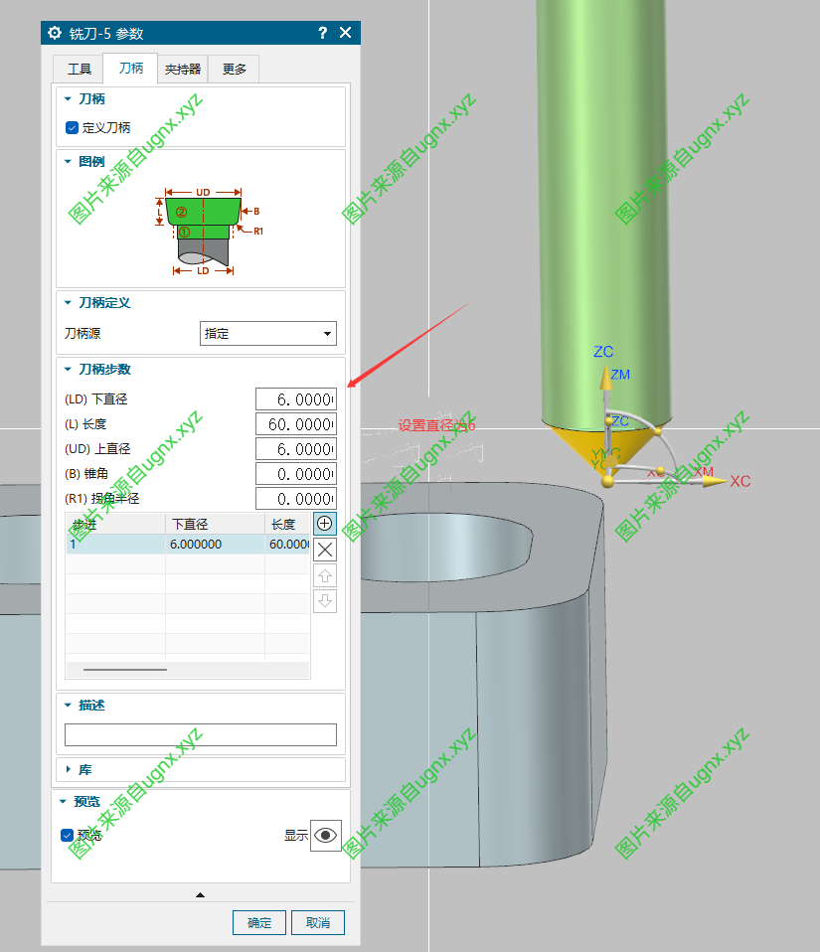Click the add step plus icon
Image resolution: width=820 pixels, height=952 pixels.
coord(324,524)
